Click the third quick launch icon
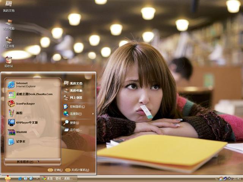Screen dimensions: 243x182 click(x=31, y=179)
